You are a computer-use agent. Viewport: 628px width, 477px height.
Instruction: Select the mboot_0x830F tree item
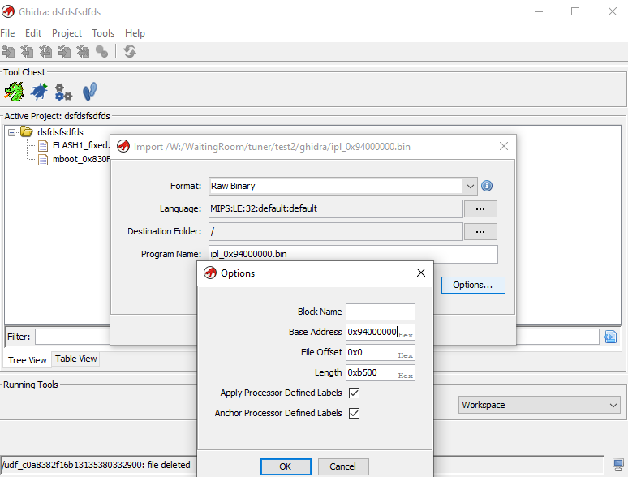pos(81,159)
